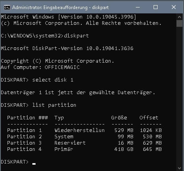Click the scrollbar up arrow
This screenshot has height=171, width=184.
click(179, 17)
